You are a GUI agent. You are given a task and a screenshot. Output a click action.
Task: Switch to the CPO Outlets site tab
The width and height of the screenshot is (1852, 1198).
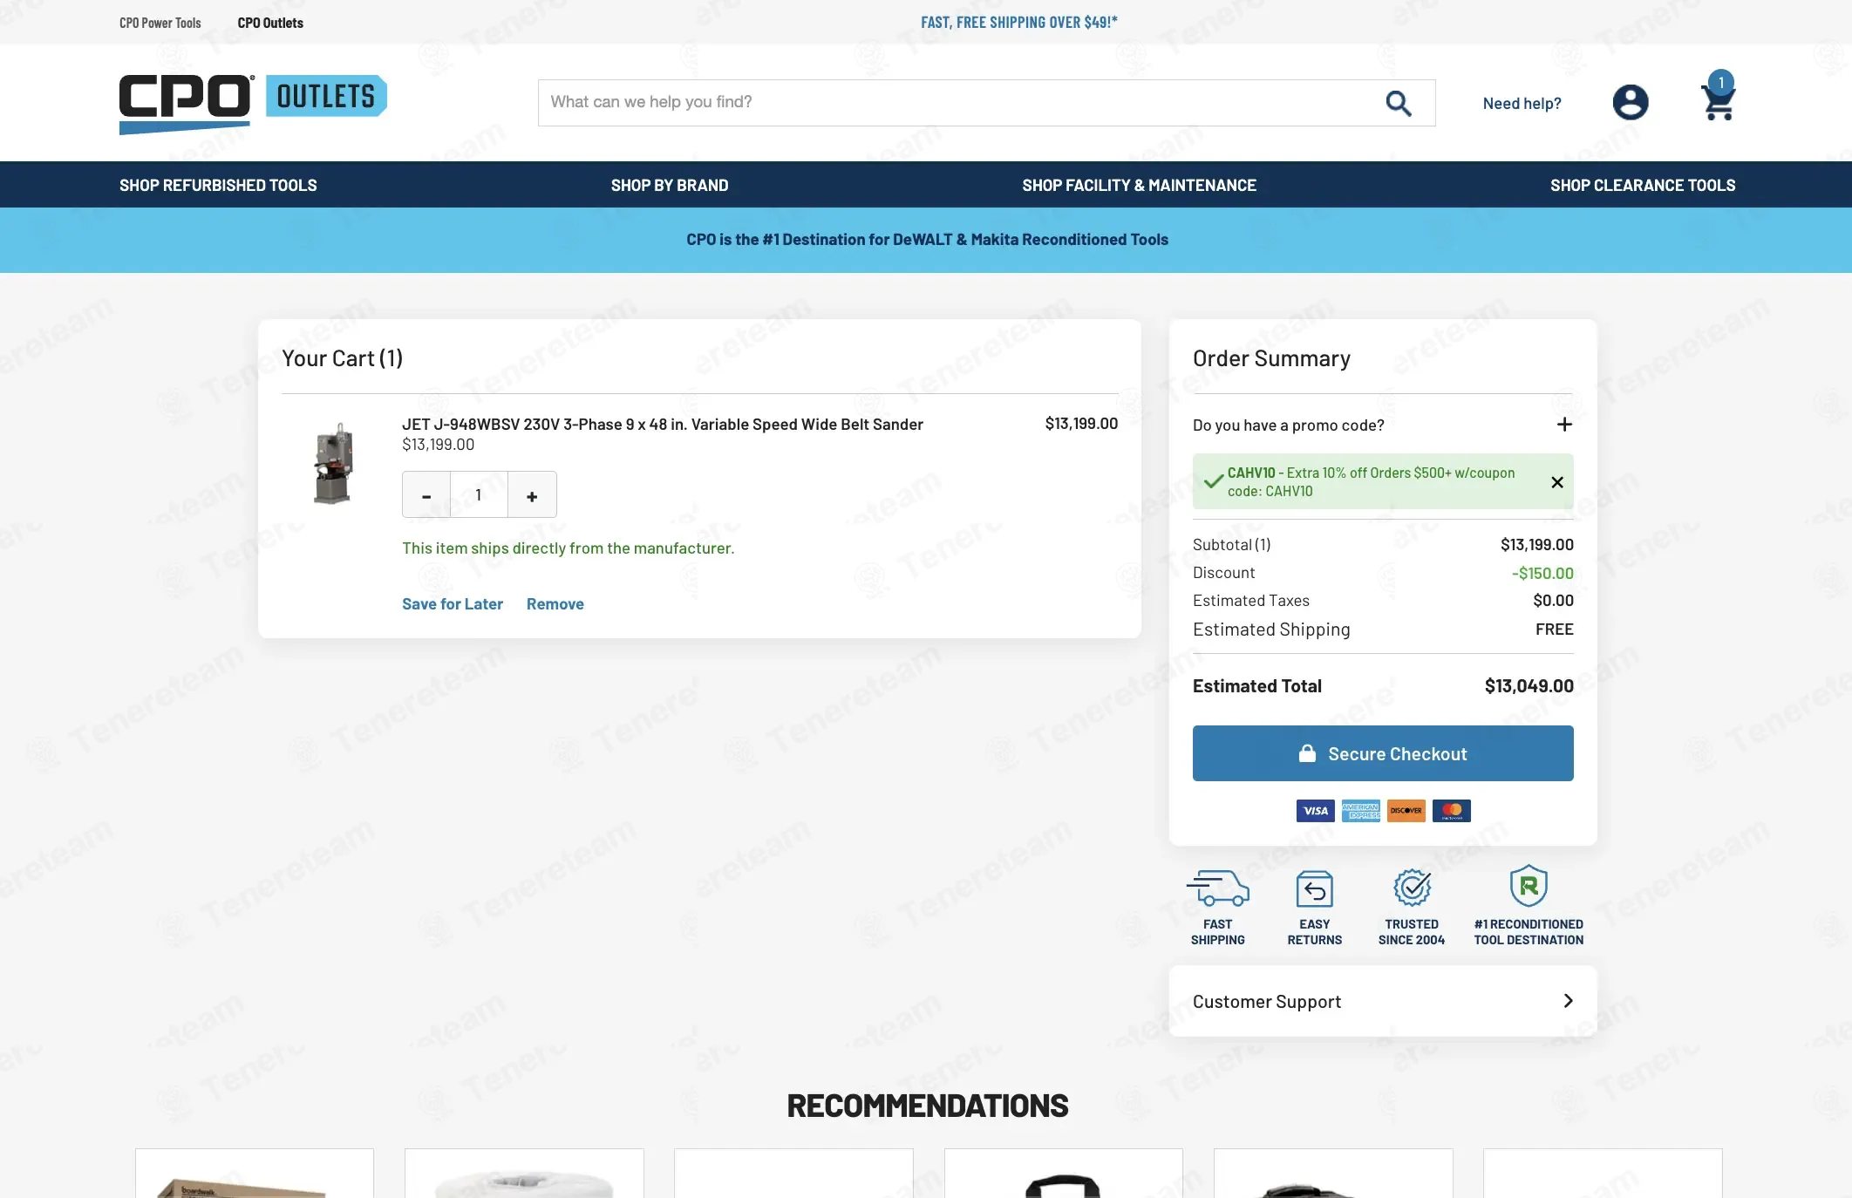270,23
